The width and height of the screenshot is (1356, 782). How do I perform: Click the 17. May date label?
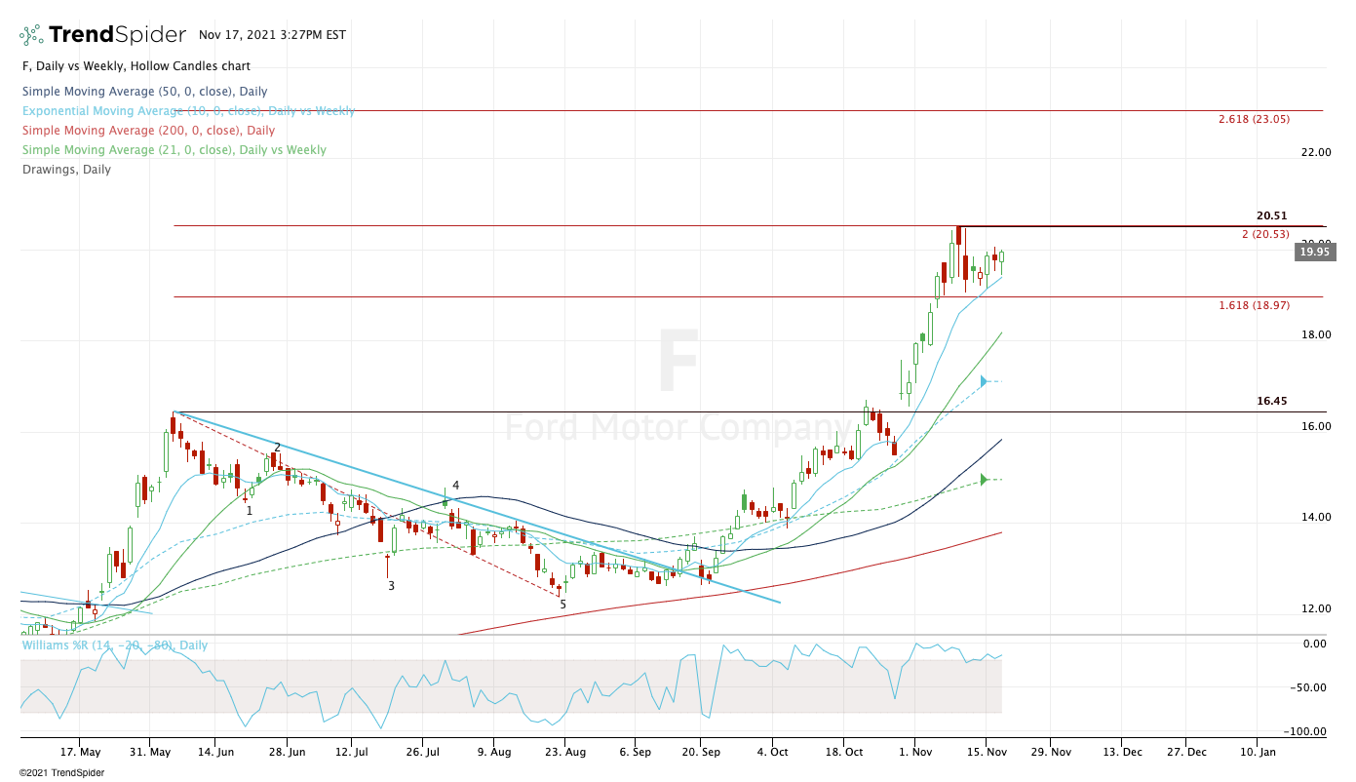[x=80, y=753]
